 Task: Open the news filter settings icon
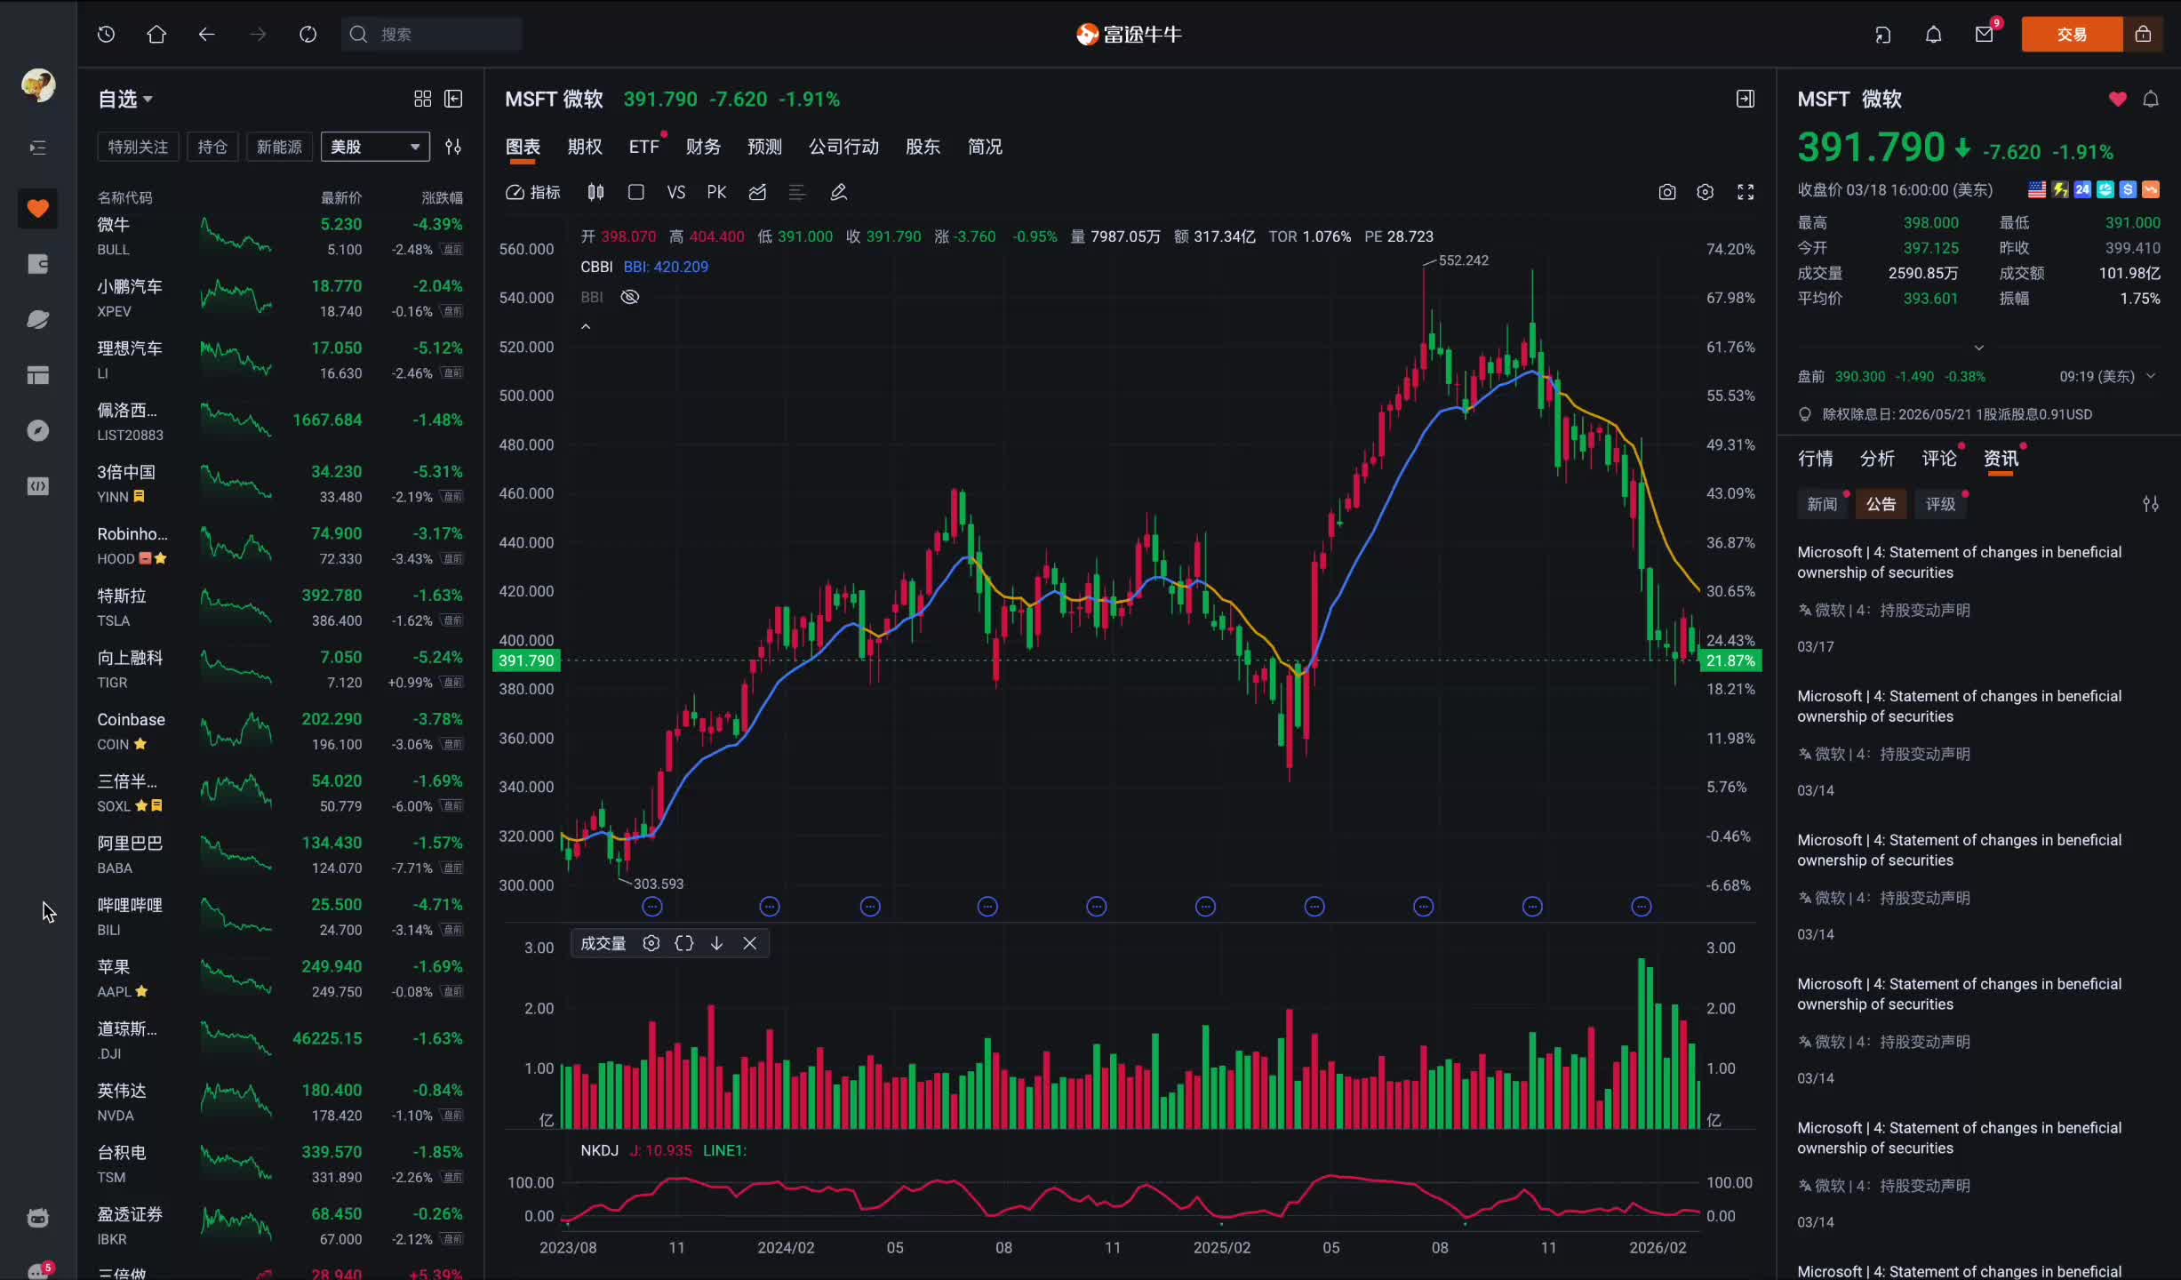[2151, 505]
